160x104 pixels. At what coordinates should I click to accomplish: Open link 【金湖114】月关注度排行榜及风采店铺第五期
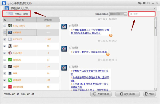coord(90,85)
